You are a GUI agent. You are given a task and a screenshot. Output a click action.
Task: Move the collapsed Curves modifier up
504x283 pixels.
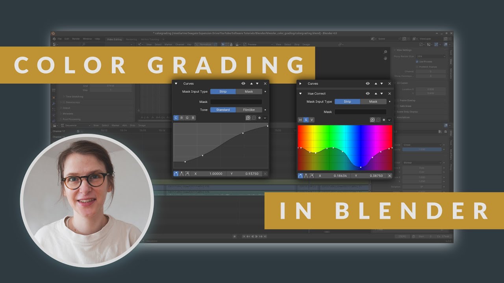376,84
